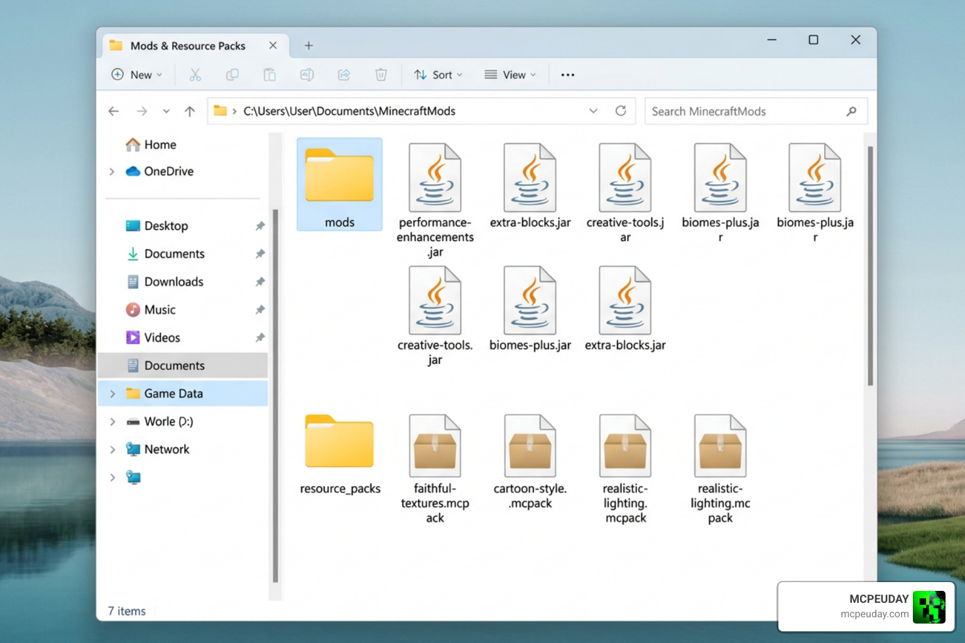Click the pin icon beside Downloads
965x643 pixels.
(x=259, y=282)
